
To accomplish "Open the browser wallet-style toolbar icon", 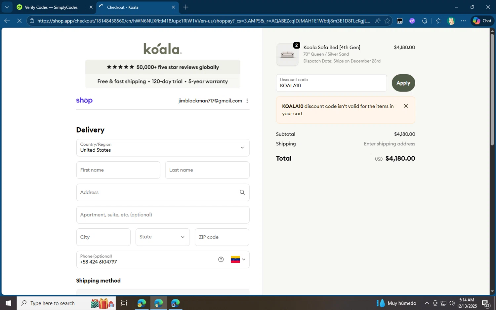I will [x=399, y=21].
